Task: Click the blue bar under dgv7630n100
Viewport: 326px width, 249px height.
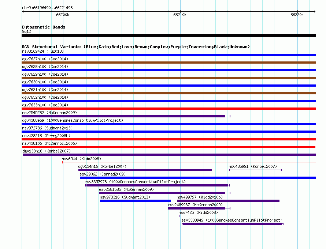Action: click(168, 86)
